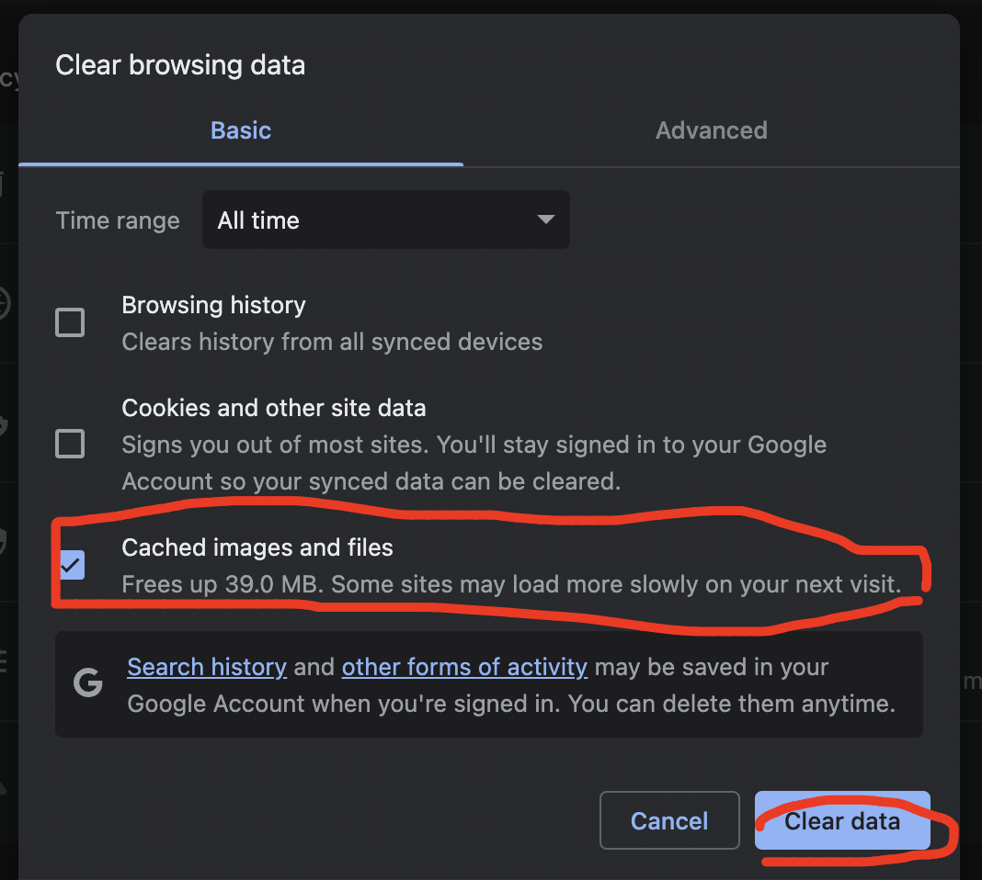The image size is (982, 880).
Task: Click the Cookies and other site data label
Action: (274, 408)
